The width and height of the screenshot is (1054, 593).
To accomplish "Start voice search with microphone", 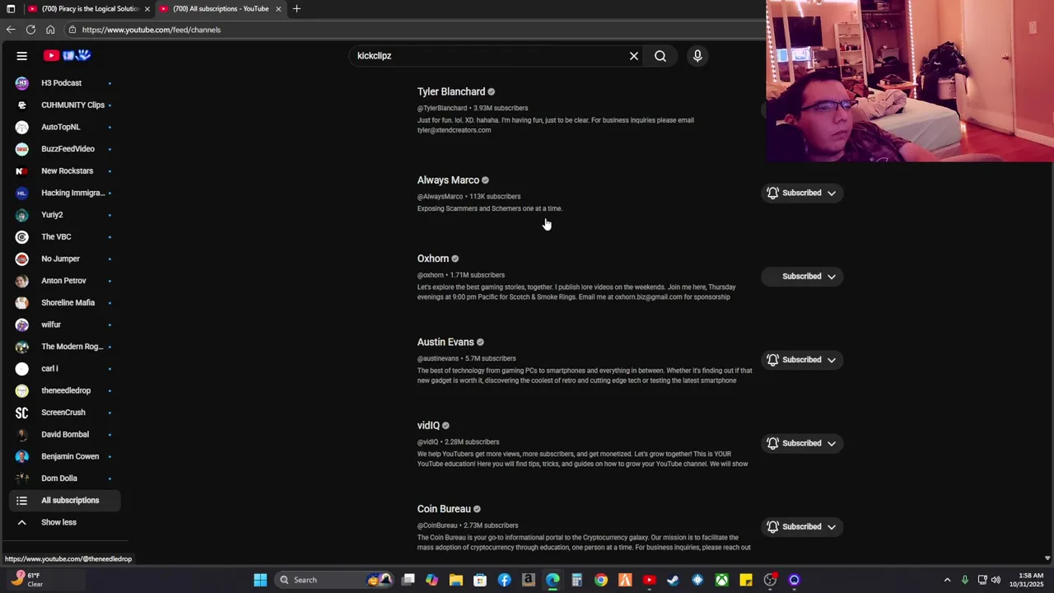I will [x=697, y=56].
